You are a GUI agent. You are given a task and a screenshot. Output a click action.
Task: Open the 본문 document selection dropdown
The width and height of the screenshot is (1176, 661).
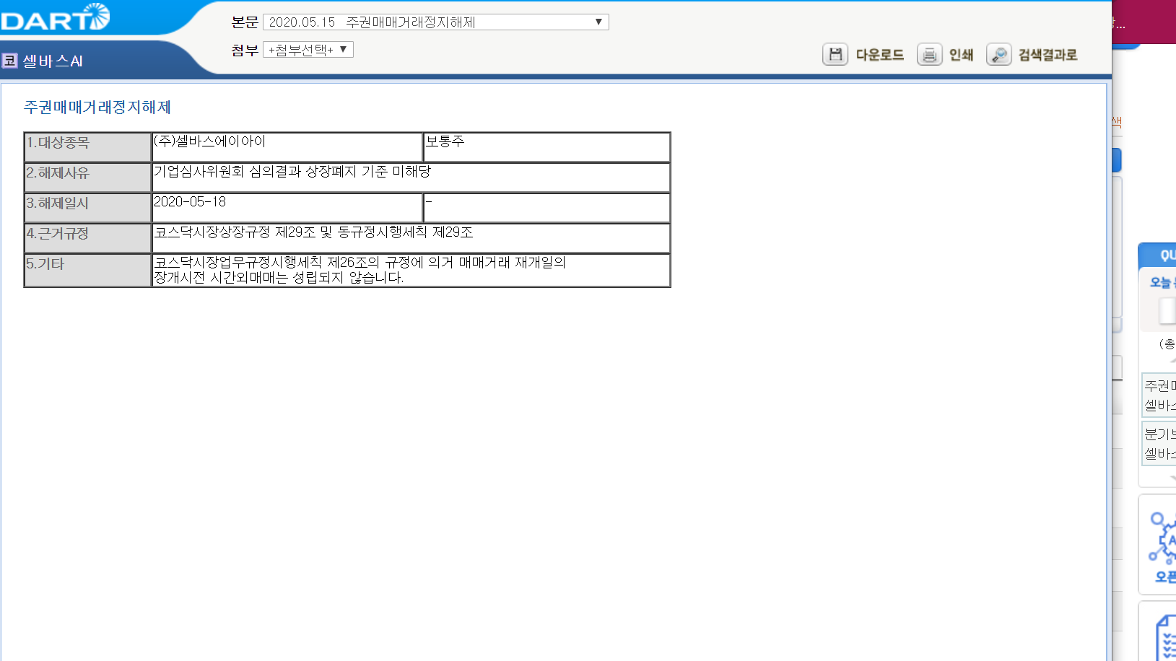[436, 22]
